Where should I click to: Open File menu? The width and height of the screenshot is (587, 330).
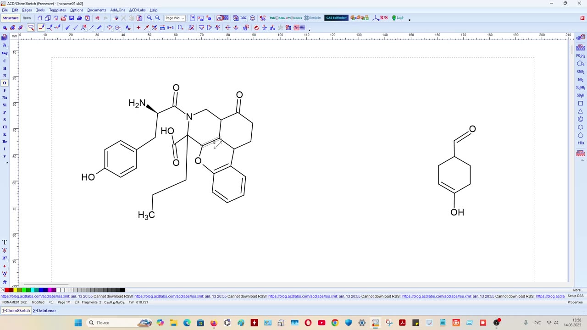5,10
